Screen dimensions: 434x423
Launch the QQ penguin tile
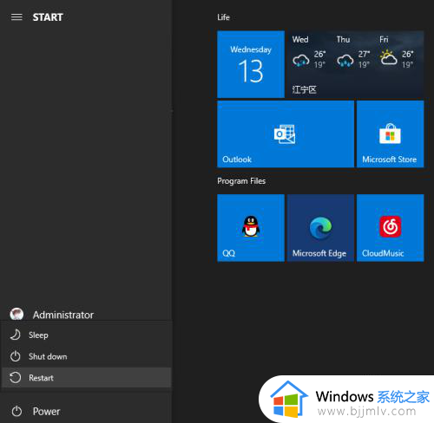(251, 228)
